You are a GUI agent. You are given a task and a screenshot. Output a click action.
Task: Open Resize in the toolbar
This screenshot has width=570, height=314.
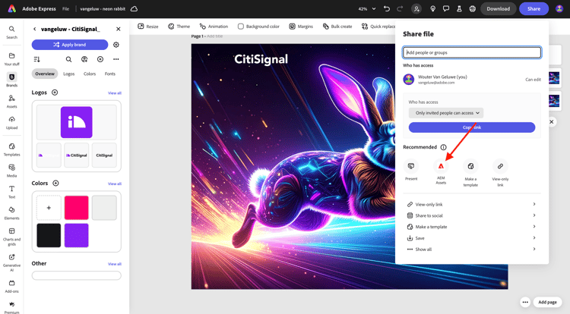(x=148, y=27)
